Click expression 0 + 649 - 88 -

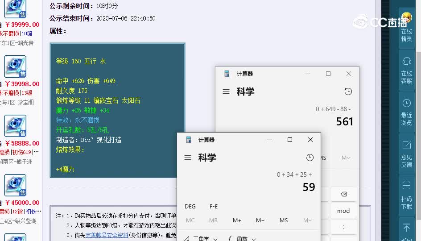coord(333,109)
